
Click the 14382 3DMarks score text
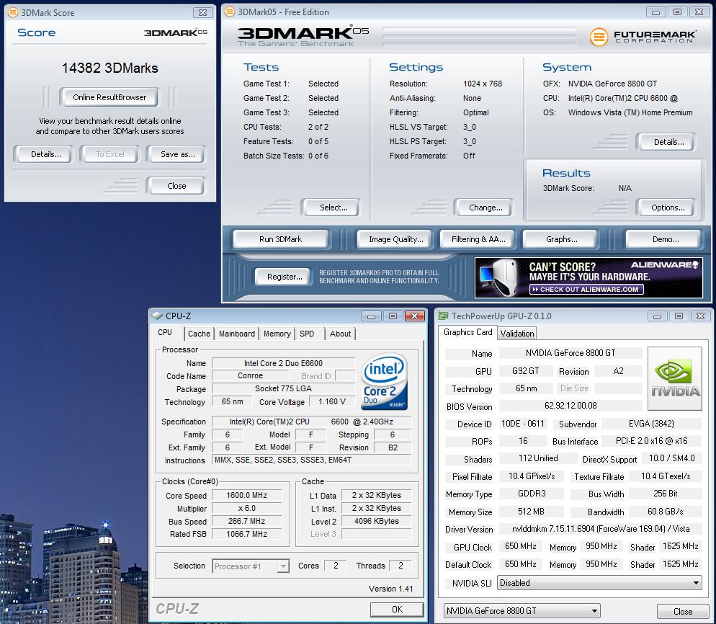[109, 68]
